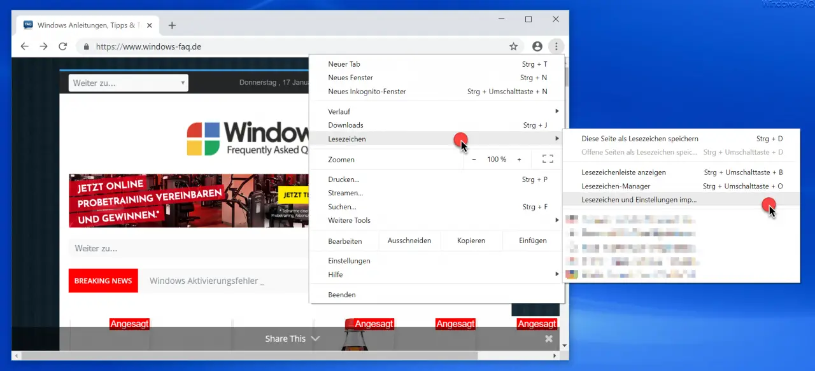This screenshot has width=815, height=371.
Task: Toggle fullscreen icon in the Zoomen row
Action: pyautogui.click(x=548, y=159)
